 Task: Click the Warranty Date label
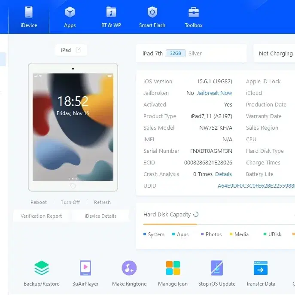tap(264, 116)
